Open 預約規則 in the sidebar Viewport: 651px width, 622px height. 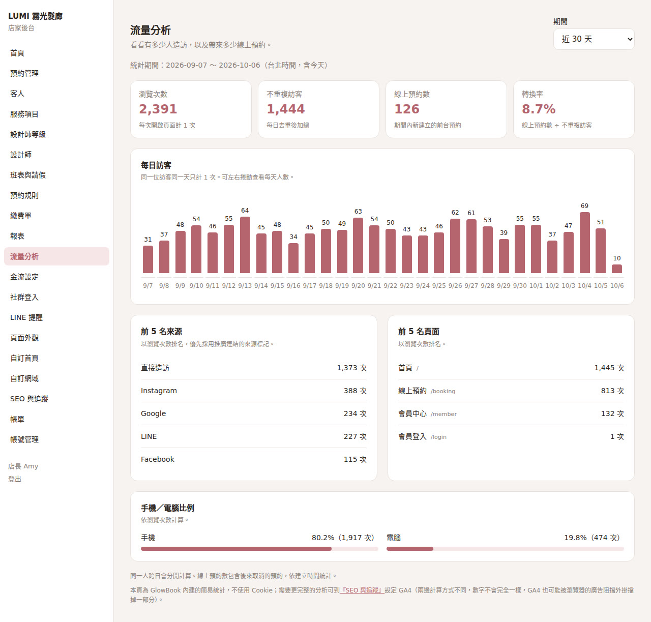56,195
